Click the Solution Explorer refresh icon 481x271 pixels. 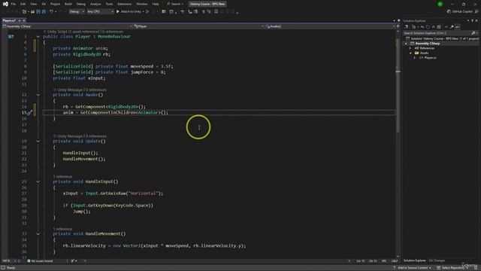click(x=428, y=27)
